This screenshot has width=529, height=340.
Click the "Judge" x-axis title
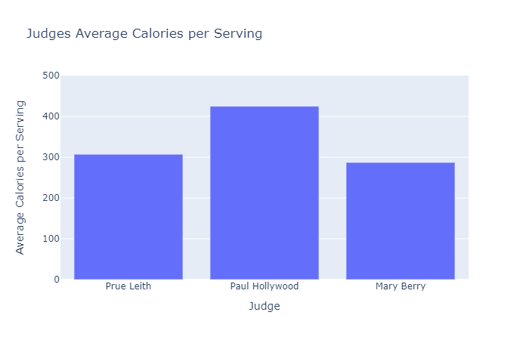264,307
